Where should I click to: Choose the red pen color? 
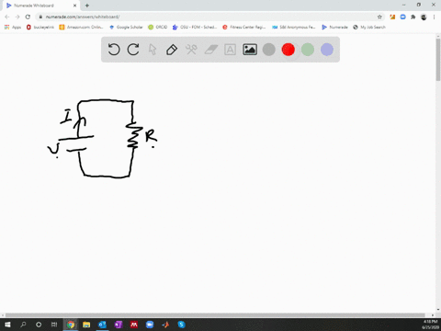pos(288,50)
